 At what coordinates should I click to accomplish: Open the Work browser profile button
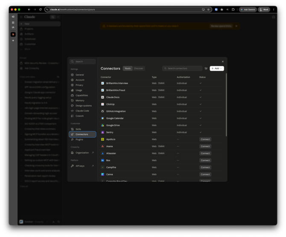(264, 9)
